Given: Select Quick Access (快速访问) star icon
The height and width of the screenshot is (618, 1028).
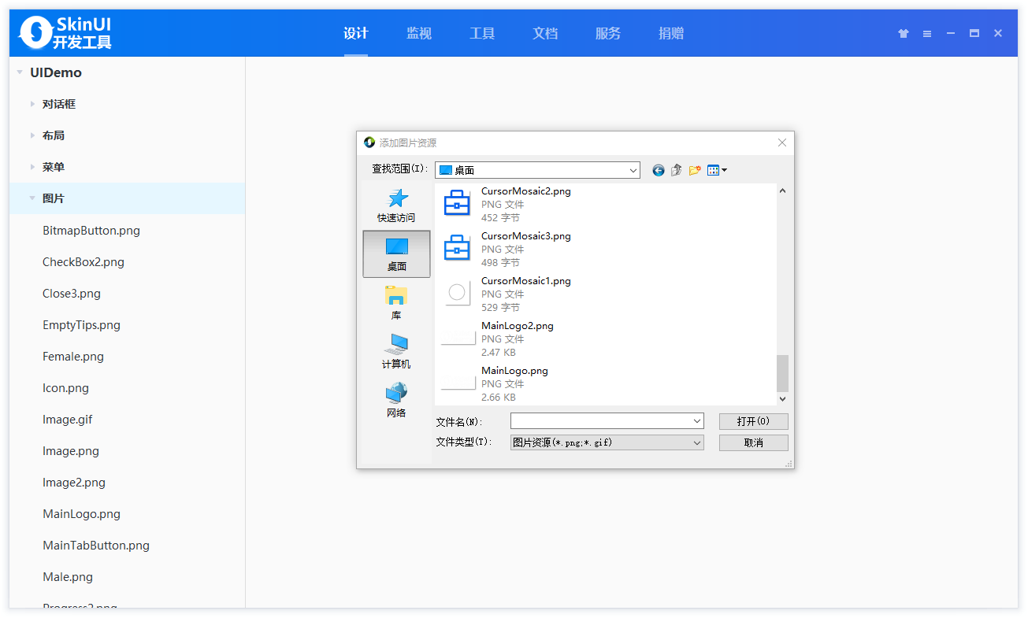Looking at the screenshot, I should (398, 198).
